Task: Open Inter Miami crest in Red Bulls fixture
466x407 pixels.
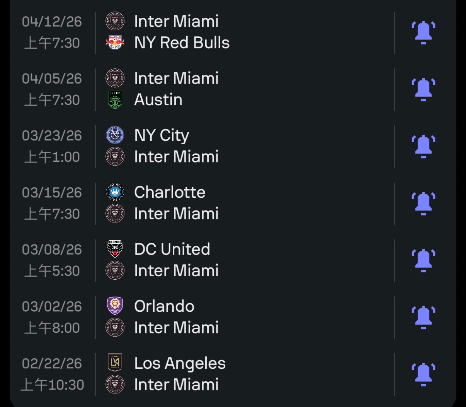Action: click(x=115, y=21)
